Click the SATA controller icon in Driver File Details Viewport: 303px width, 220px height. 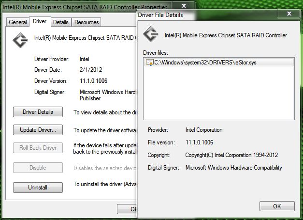point(151,34)
